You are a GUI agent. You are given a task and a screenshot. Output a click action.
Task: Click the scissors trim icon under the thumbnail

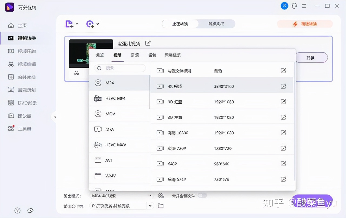76,73
